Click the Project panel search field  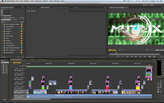click(x=6, y=20)
